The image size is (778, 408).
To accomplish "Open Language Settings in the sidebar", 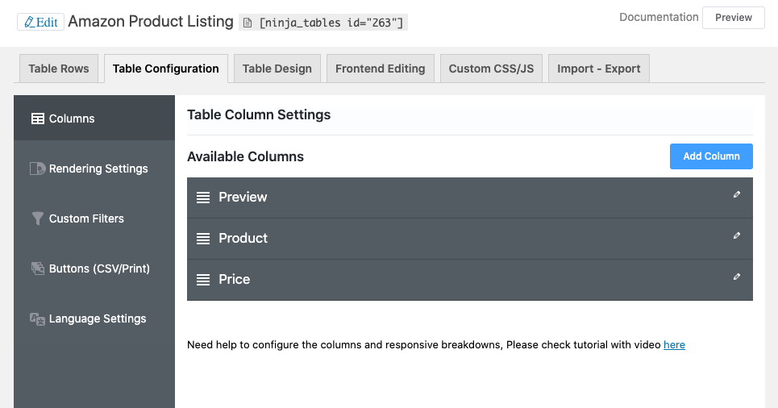I will pyautogui.click(x=97, y=318).
